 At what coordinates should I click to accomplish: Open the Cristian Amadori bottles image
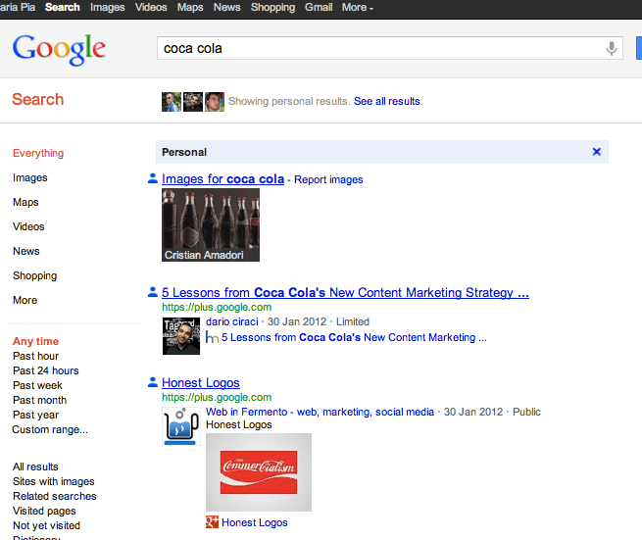(211, 224)
